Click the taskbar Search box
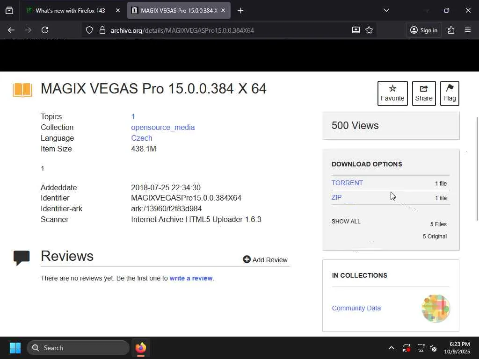 78,348
